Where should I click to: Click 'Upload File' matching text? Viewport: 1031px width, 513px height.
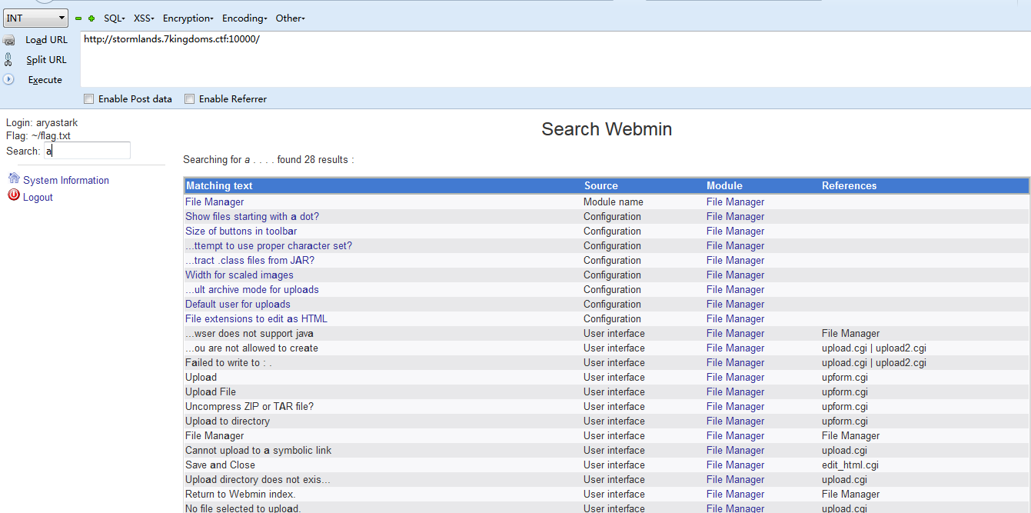(211, 392)
